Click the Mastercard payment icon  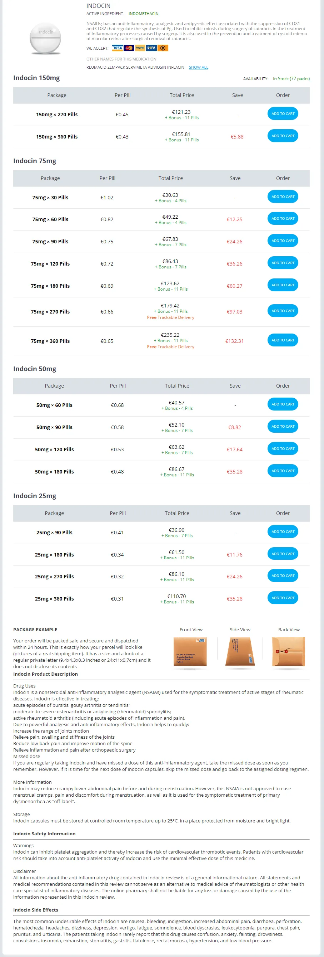point(129,48)
